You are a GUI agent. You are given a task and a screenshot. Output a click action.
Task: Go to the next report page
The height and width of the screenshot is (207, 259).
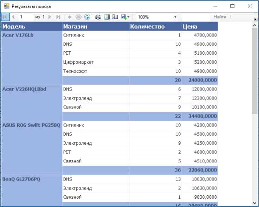49,17
